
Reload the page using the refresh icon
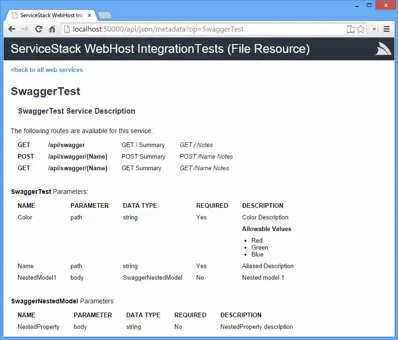coord(39,29)
